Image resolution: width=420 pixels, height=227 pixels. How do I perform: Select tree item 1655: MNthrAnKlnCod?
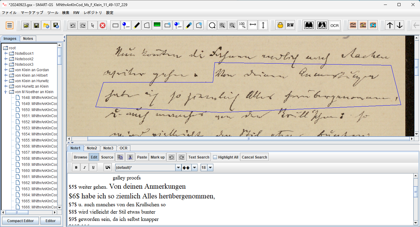[x=39, y=140]
